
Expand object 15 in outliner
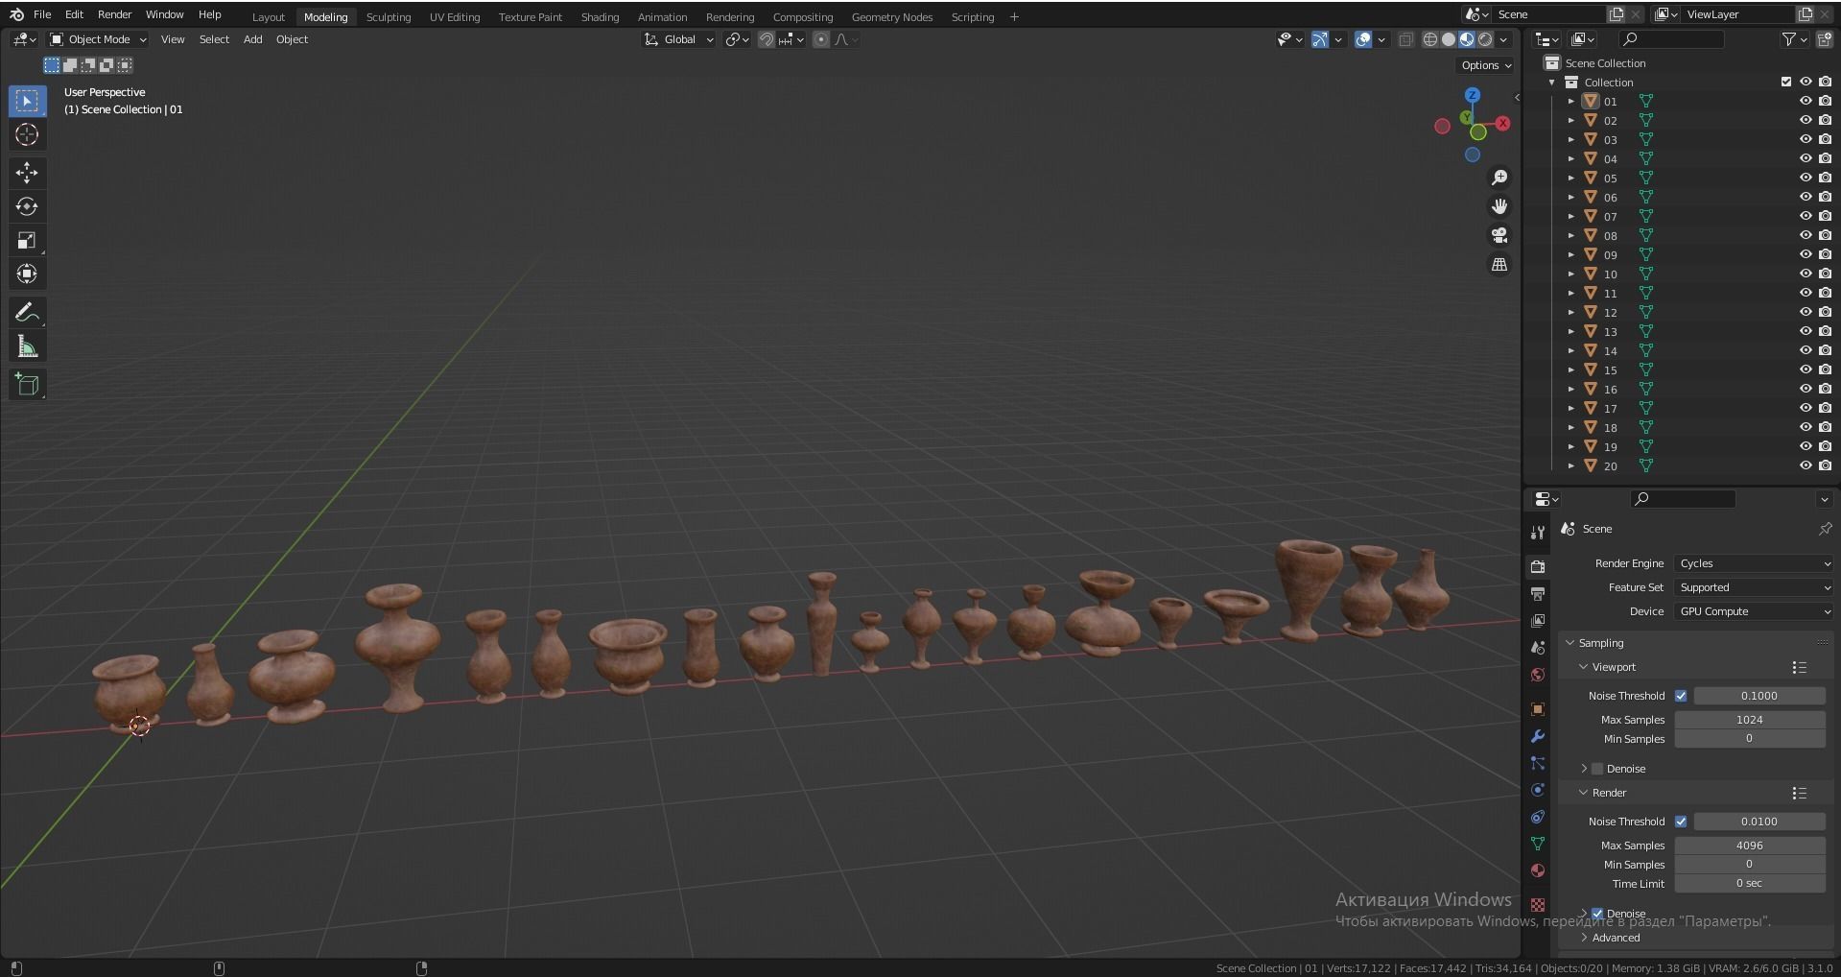1570,369
